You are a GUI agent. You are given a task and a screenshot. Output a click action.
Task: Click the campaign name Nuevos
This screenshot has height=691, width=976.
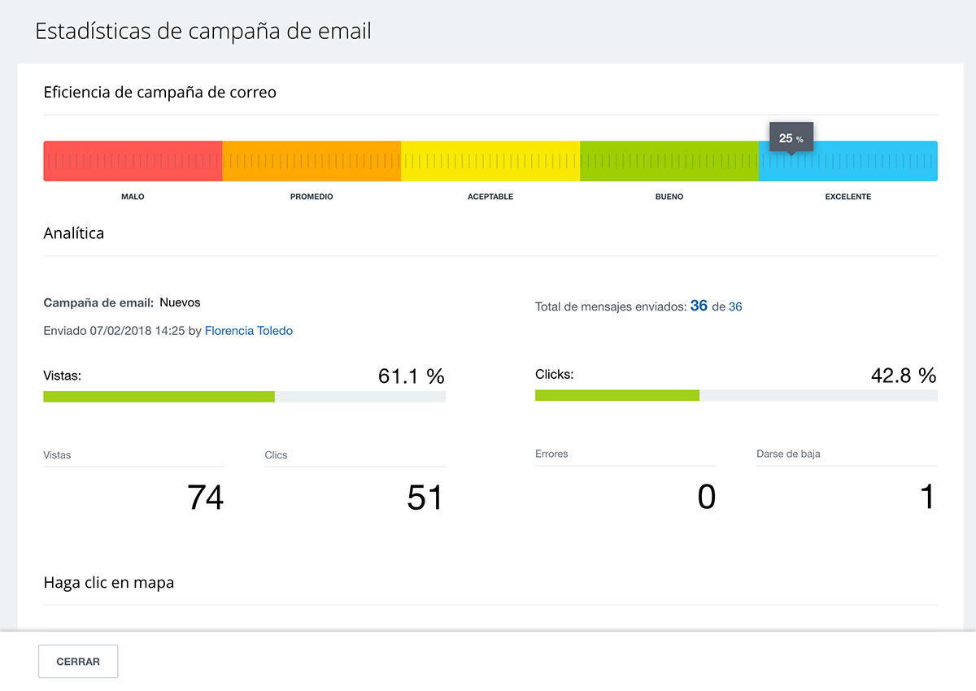coord(180,302)
